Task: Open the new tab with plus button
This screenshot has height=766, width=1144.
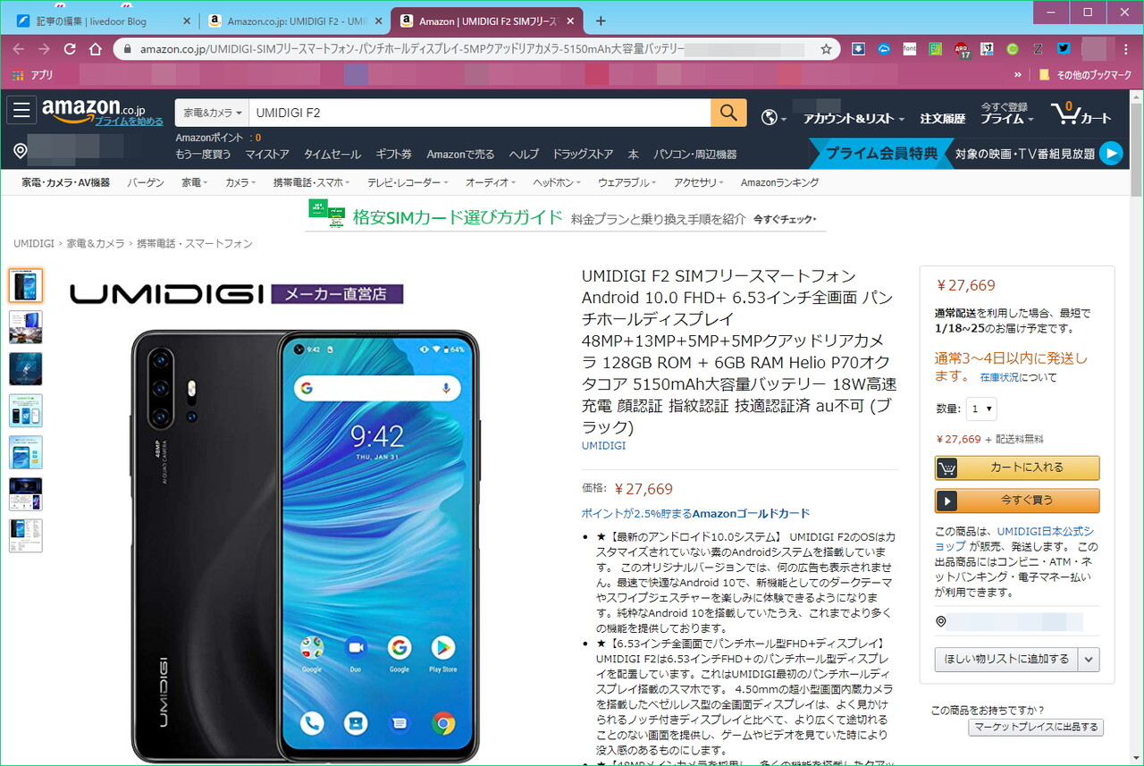Action: [x=601, y=21]
